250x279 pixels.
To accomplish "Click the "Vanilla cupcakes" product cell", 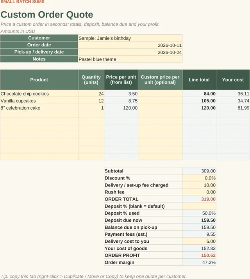I will 39,101.
